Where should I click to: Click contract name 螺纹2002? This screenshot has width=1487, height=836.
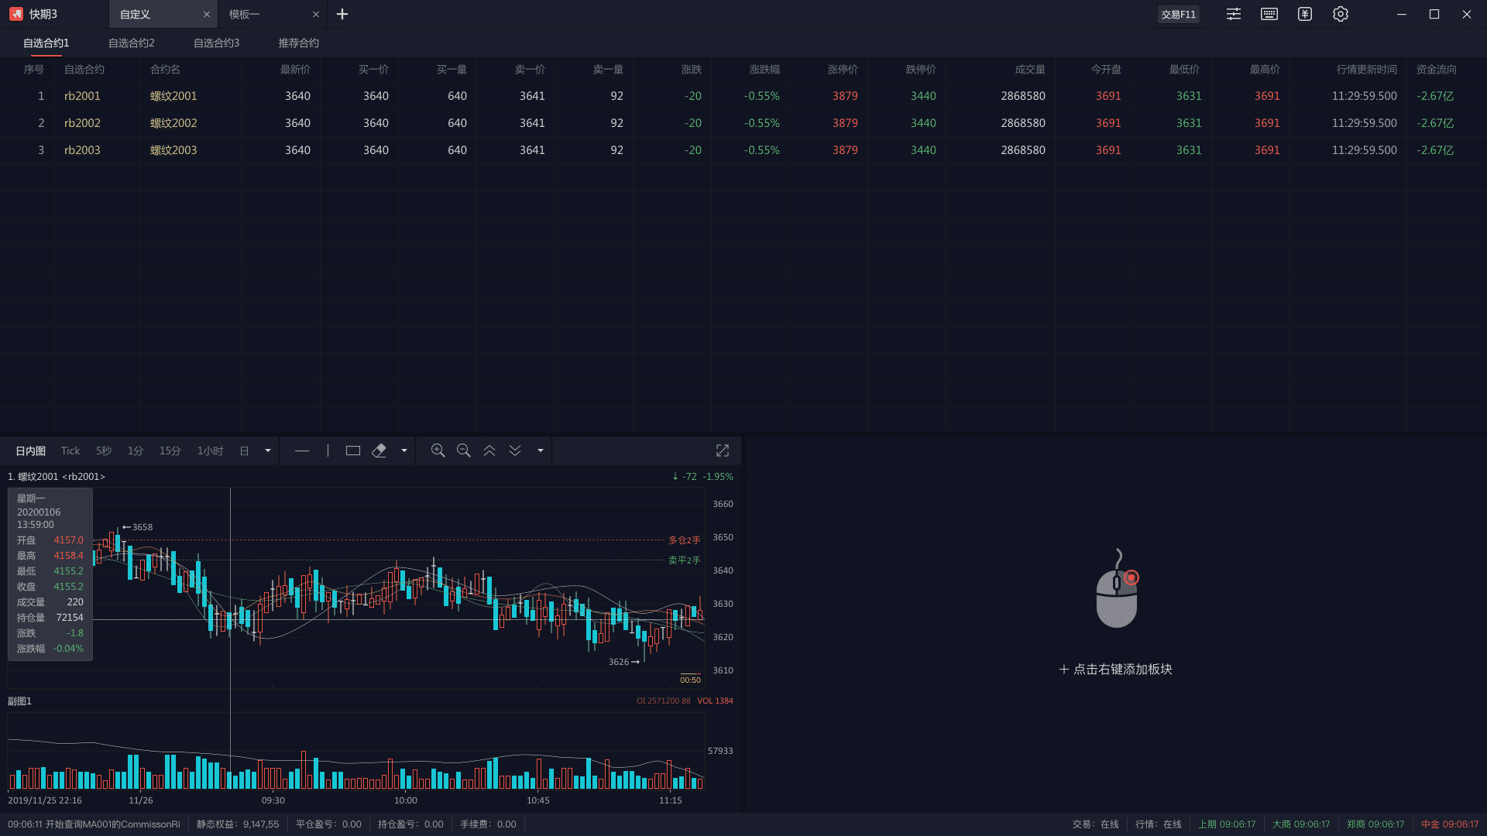pyautogui.click(x=173, y=123)
